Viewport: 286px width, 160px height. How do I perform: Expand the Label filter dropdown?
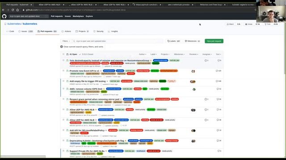tap(153, 54)
